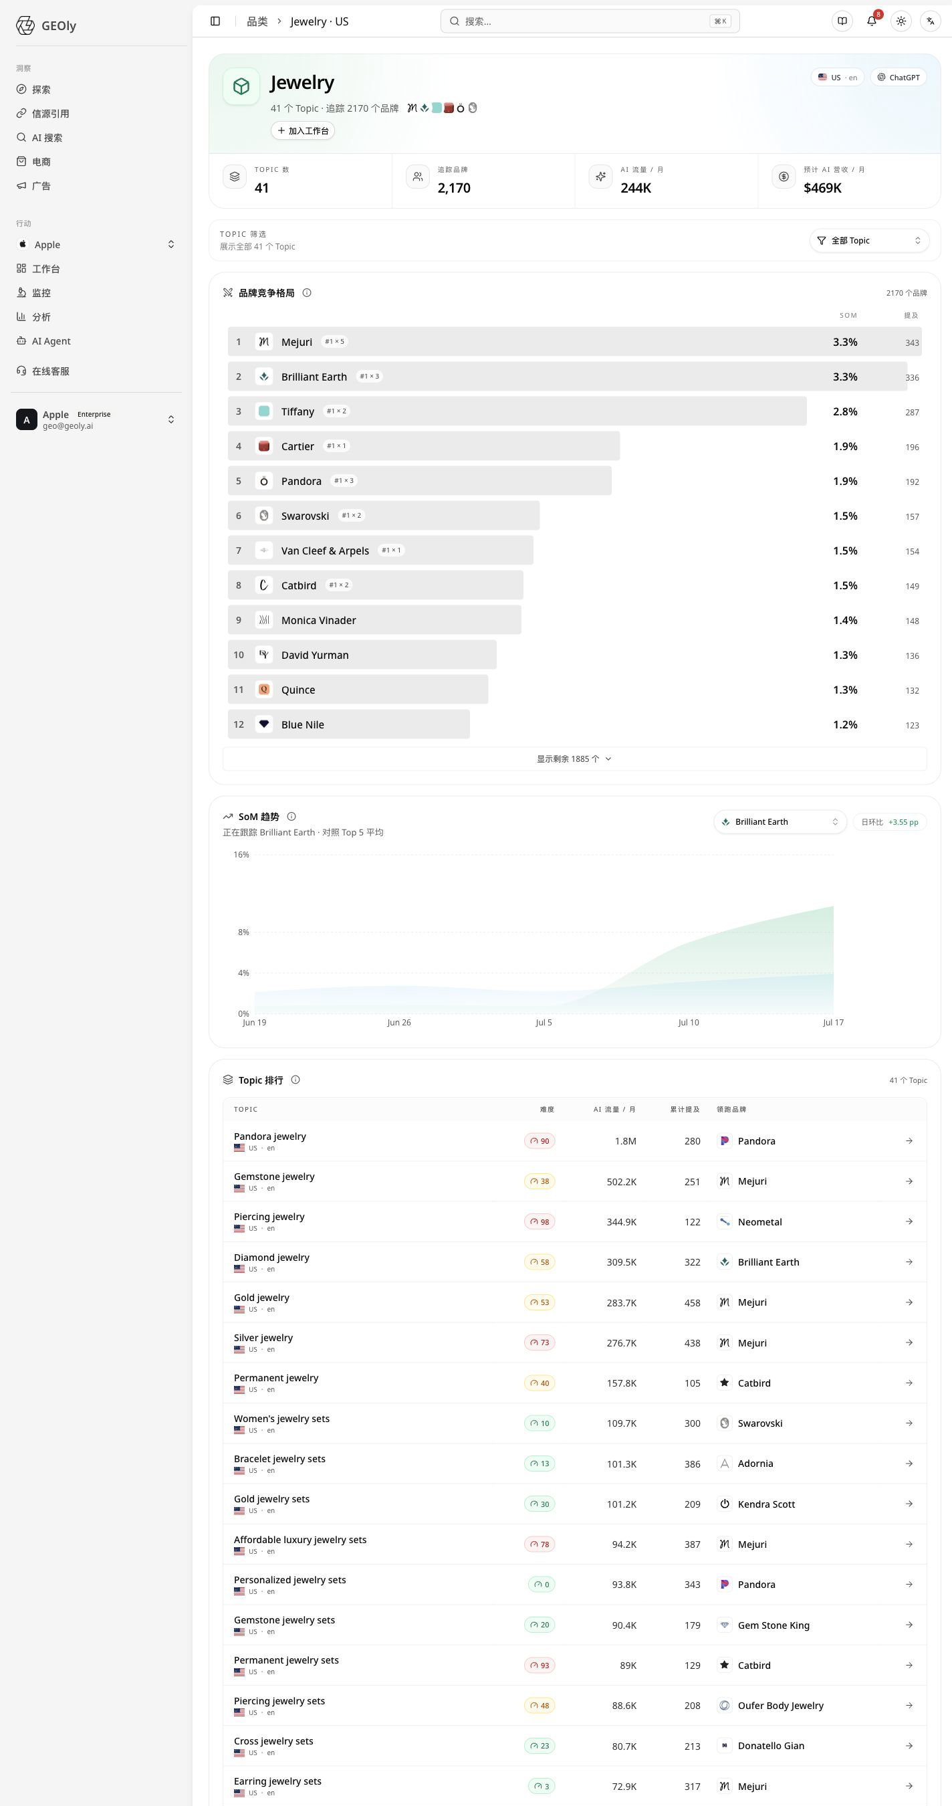Click the 品类 breadcrumb link
The width and height of the screenshot is (952, 1806).
point(257,21)
